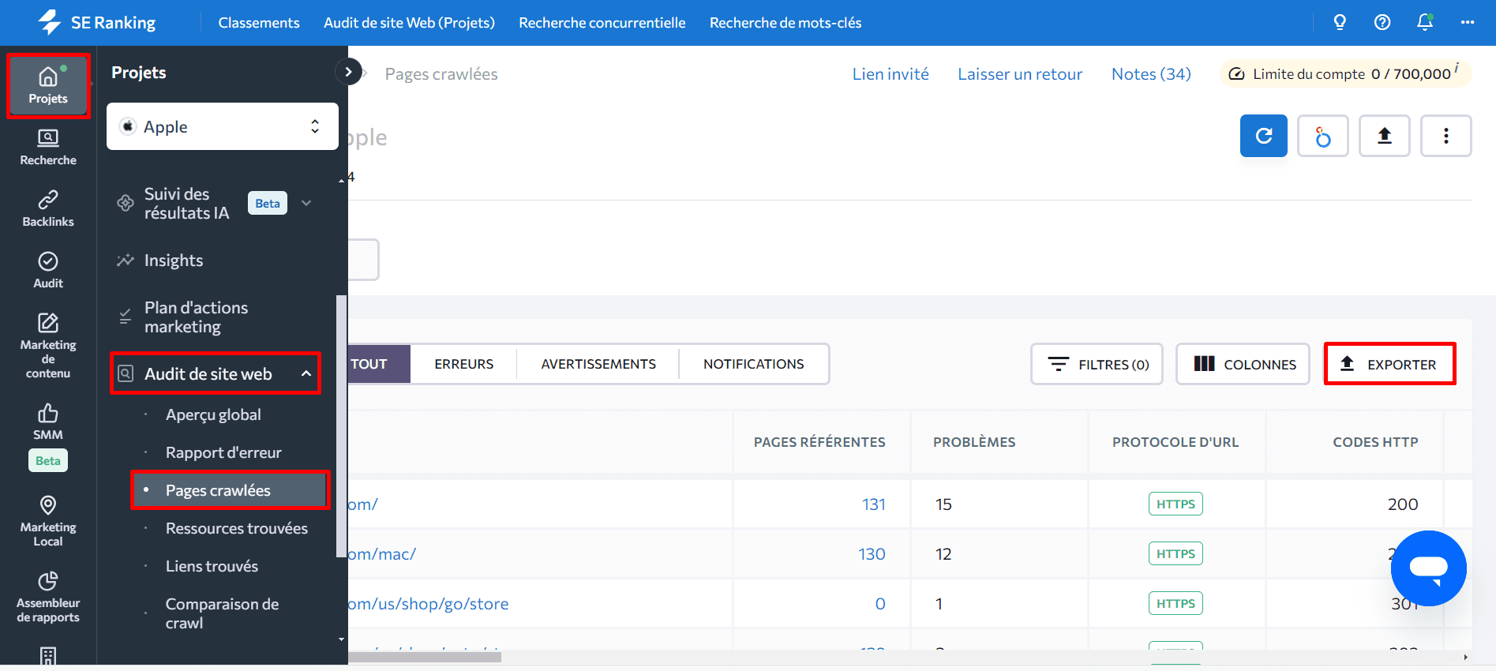The height and width of the screenshot is (671, 1496).
Task: Sort by PROBLÈMES column header
Action: coord(974,442)
